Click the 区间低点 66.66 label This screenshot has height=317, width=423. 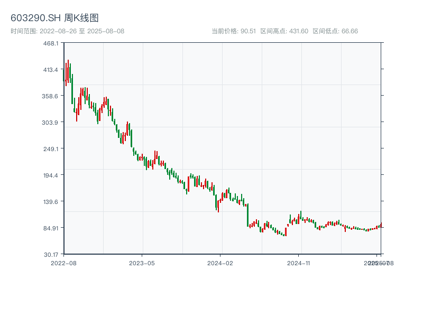click(335, 31)
